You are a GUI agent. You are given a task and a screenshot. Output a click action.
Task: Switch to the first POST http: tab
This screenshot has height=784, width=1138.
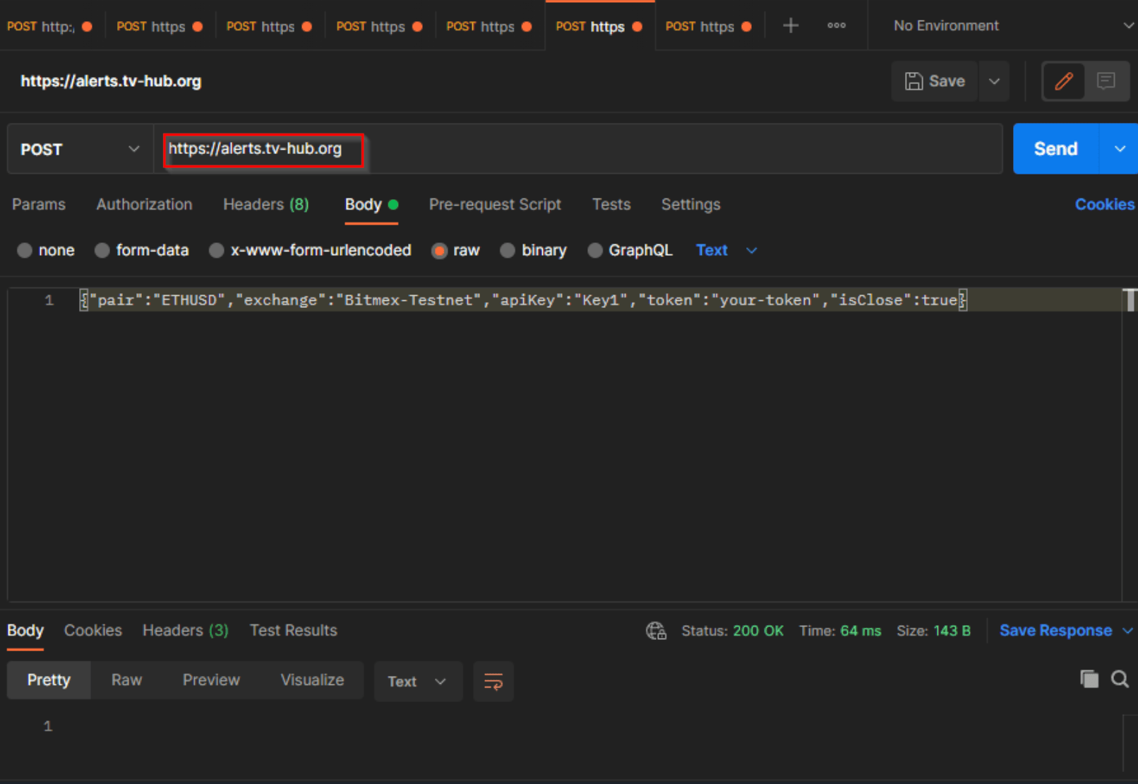49,26
